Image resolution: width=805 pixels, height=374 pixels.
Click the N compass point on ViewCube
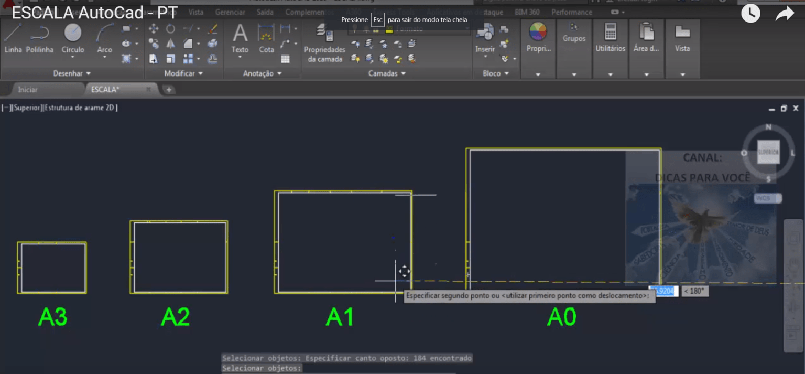coord(768,127)
